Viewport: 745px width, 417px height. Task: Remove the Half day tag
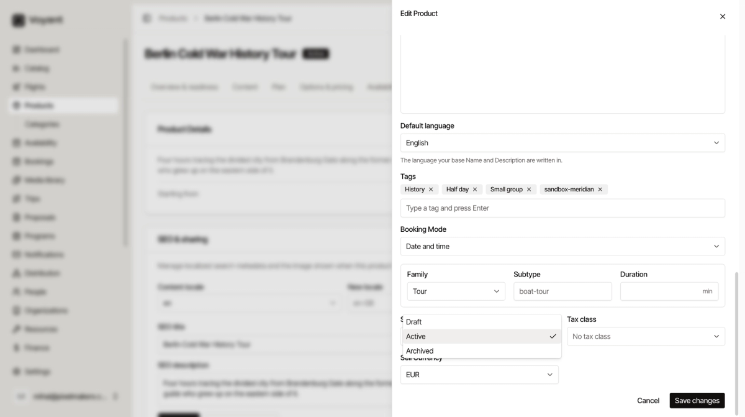click(475, 190)
